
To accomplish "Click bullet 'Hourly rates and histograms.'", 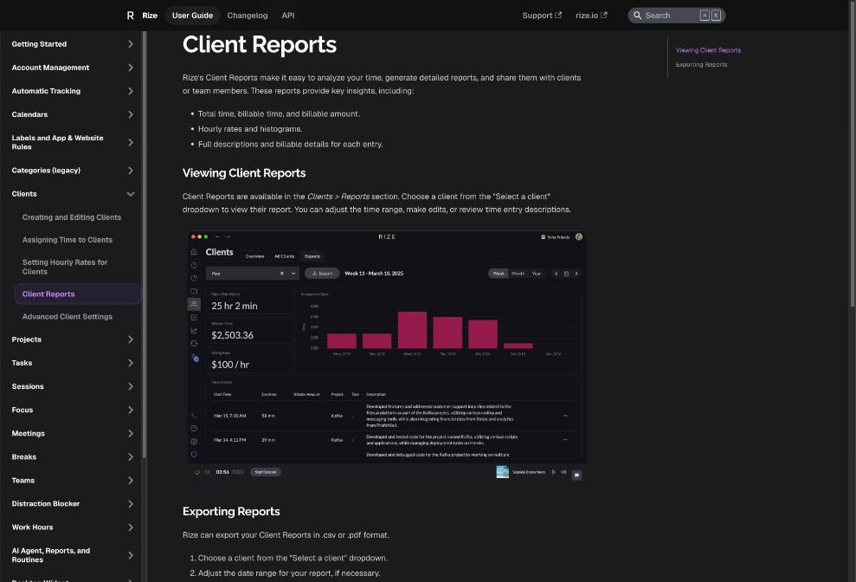I will [250, 130].
